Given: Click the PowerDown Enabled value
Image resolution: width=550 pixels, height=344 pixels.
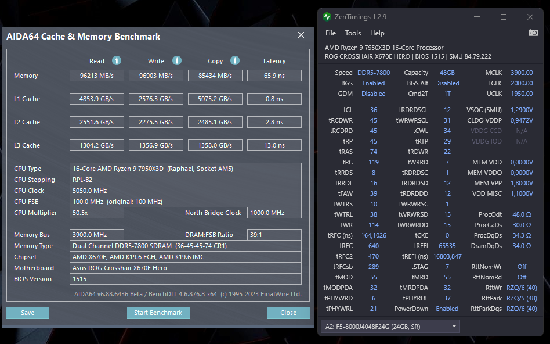Looking at the screenshot, I should tap(447, 309).
